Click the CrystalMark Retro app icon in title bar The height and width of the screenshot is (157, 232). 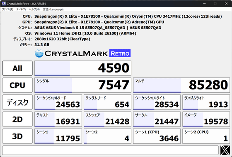pyautogui.click(x=4, y=4)
